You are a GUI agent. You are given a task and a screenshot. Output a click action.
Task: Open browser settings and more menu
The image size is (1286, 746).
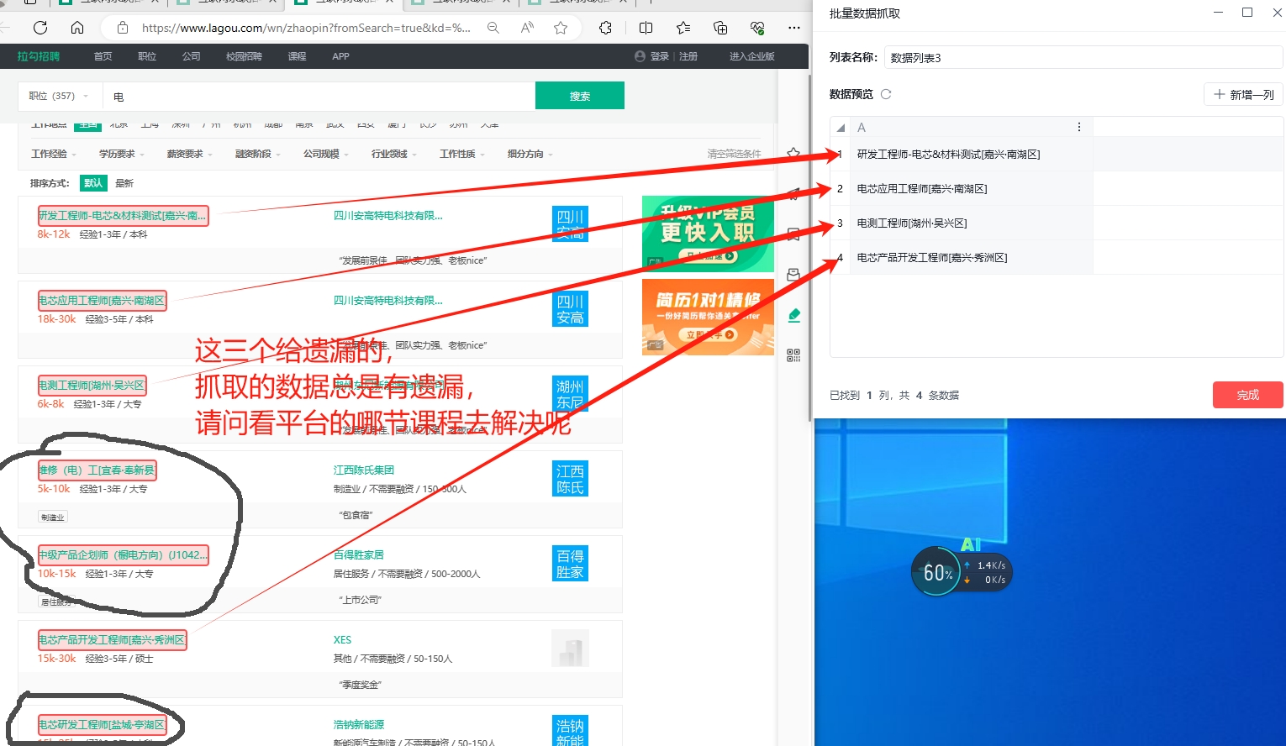click(x=793, y=28)
